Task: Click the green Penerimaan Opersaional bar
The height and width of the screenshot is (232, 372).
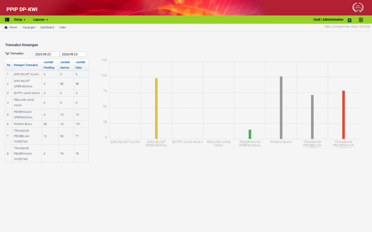Action: click(250, 134)
